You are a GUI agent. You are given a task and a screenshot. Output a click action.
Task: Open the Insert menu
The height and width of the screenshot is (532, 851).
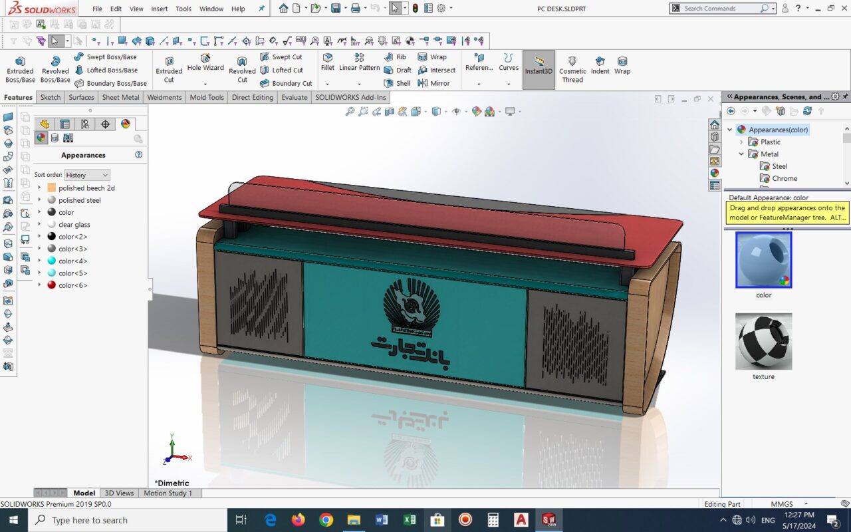pos(159,9)
